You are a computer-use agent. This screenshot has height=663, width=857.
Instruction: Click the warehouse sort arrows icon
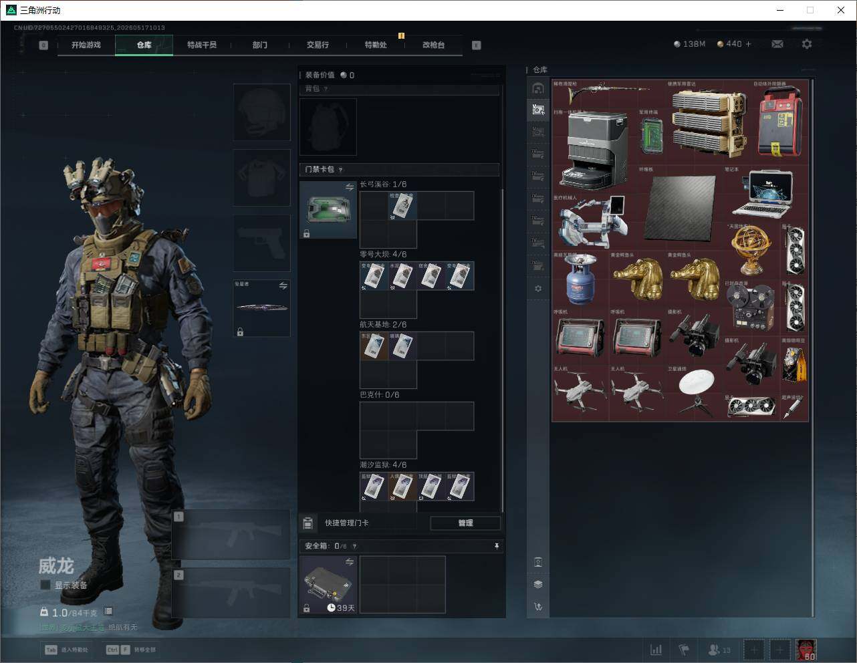point(538,607)
